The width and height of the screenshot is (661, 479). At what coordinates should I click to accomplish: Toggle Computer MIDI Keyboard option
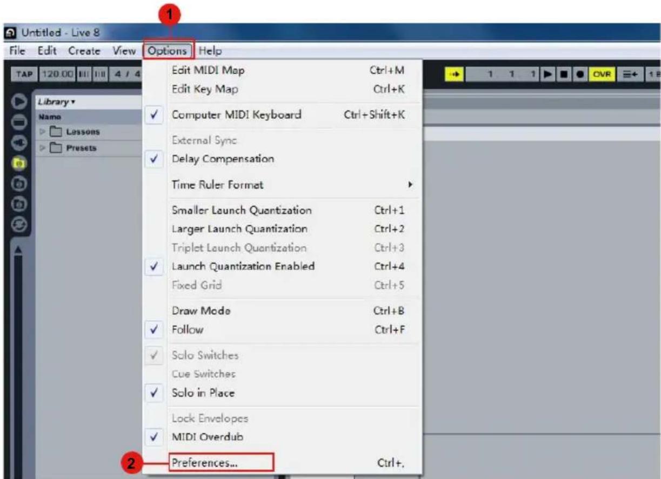pyautogui.click(x=283, y=114)
